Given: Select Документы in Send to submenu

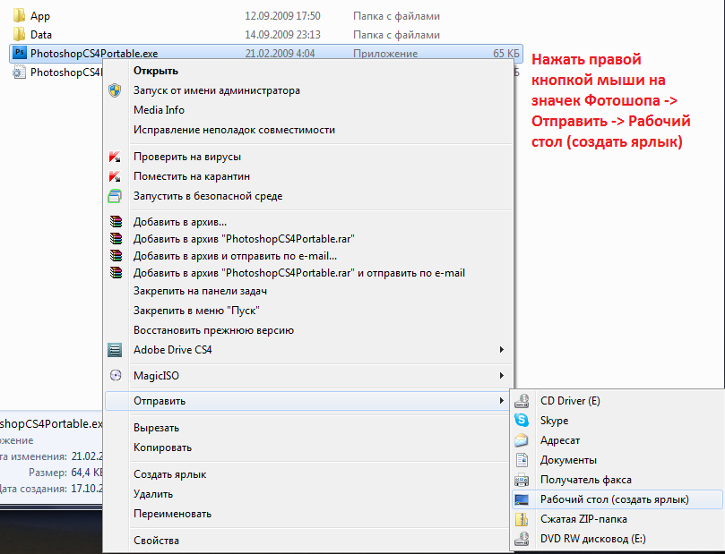Looking at the screenshot, I should [x=568, y=460].
